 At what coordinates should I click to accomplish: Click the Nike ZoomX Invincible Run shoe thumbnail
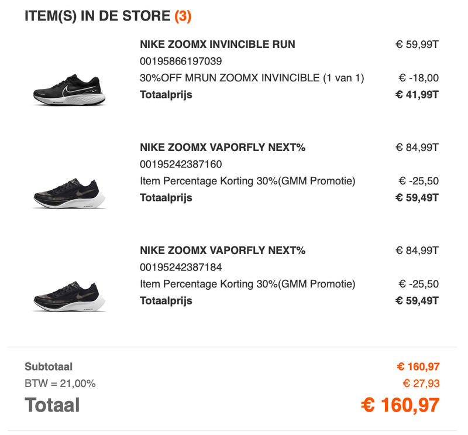(70, 90)
